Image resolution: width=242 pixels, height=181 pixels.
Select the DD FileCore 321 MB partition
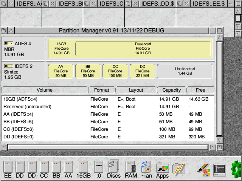coord(143,71)
